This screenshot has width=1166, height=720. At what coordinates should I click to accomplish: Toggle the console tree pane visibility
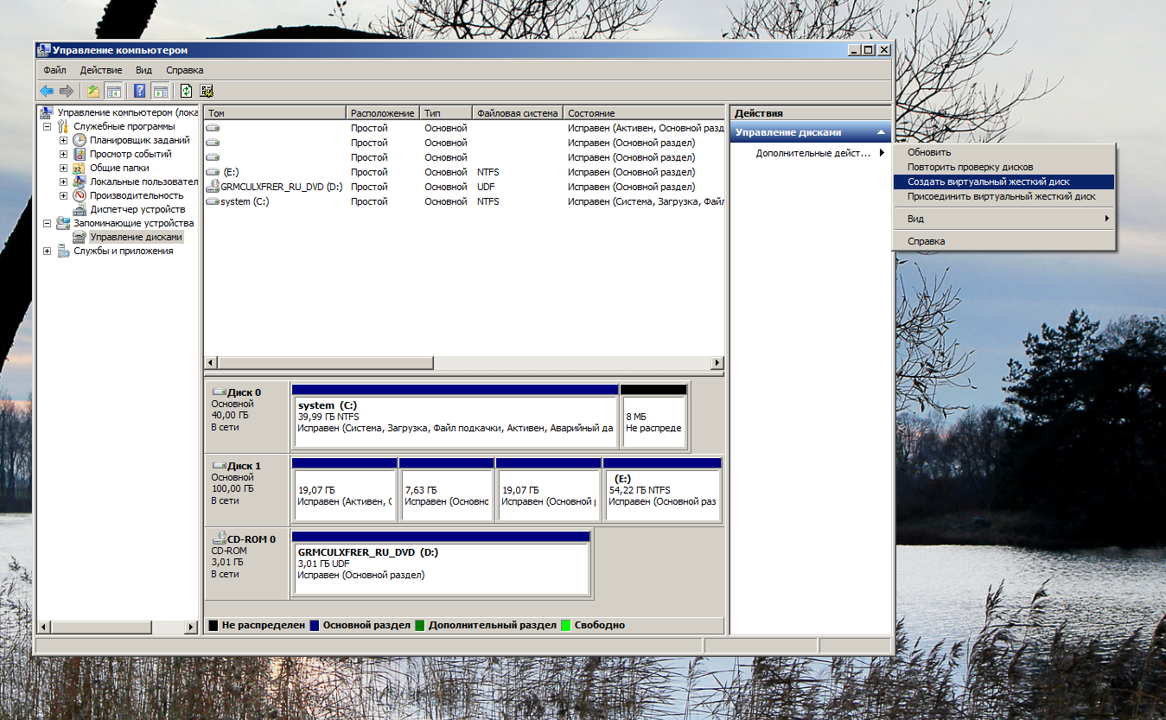(115, 90)
